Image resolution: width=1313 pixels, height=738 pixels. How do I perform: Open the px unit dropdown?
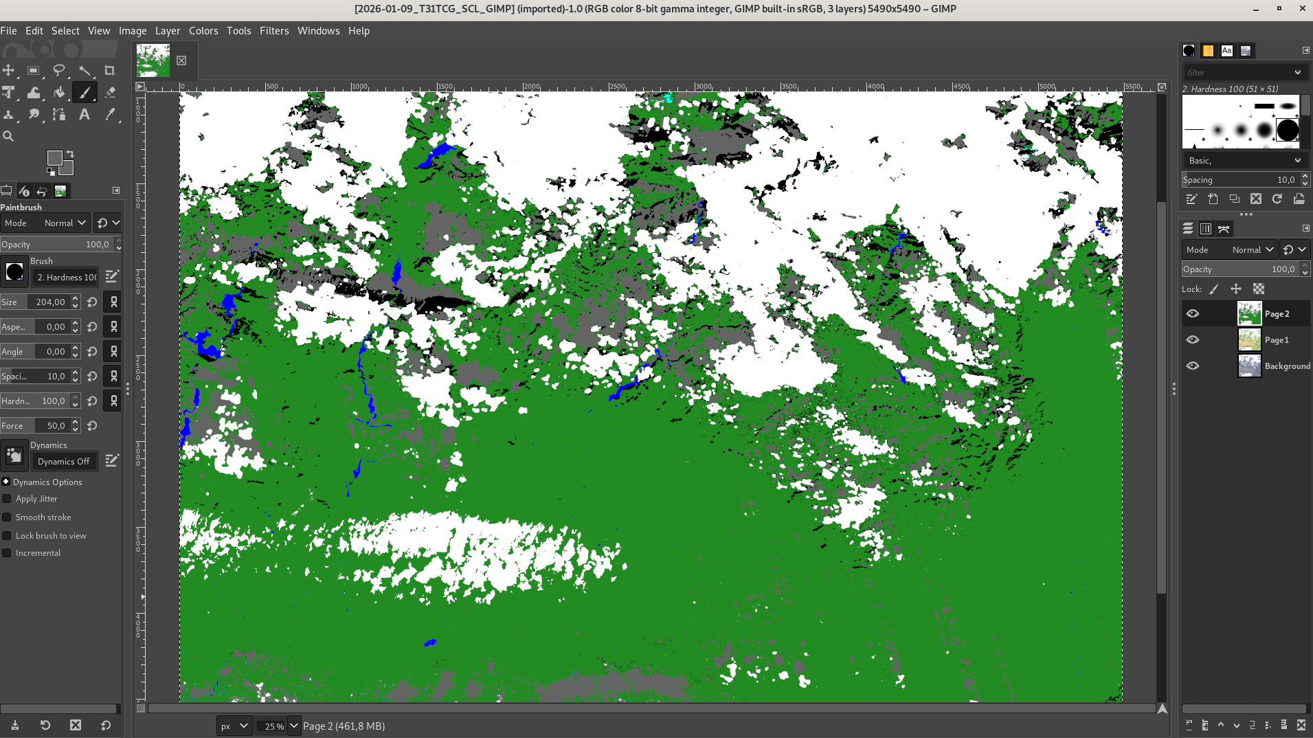tap(234, 726)
